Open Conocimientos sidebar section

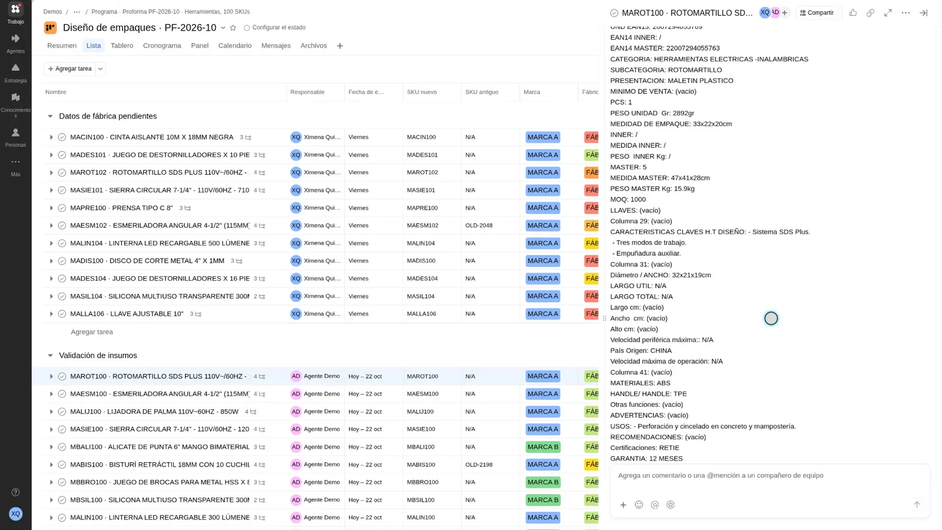(x=15, y=104)
